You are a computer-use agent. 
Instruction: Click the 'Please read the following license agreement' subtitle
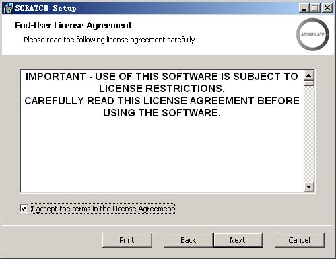pyautogui.click(x=109, y=40)
